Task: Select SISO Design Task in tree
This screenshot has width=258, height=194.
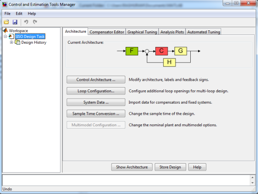Action: [x=30, y=36]
